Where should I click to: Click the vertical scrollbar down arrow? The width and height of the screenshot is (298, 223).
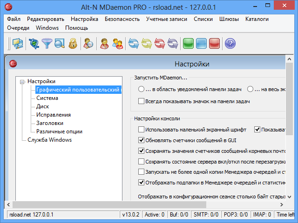click(x=290, y=197)
